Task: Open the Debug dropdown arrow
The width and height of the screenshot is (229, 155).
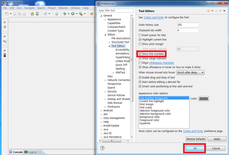Action: [x=68, y=14]
